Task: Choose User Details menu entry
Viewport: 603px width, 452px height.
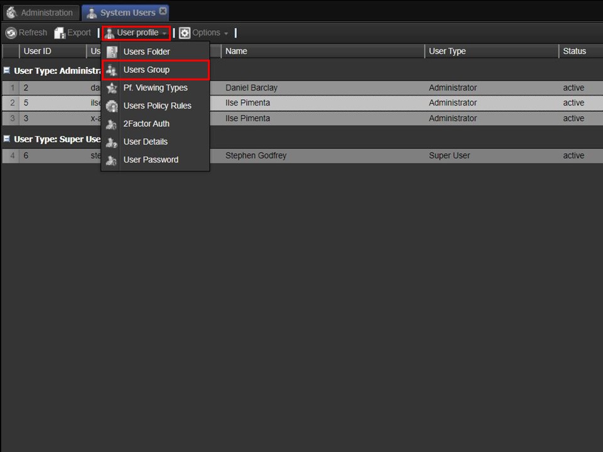Action: click(145, 142)
